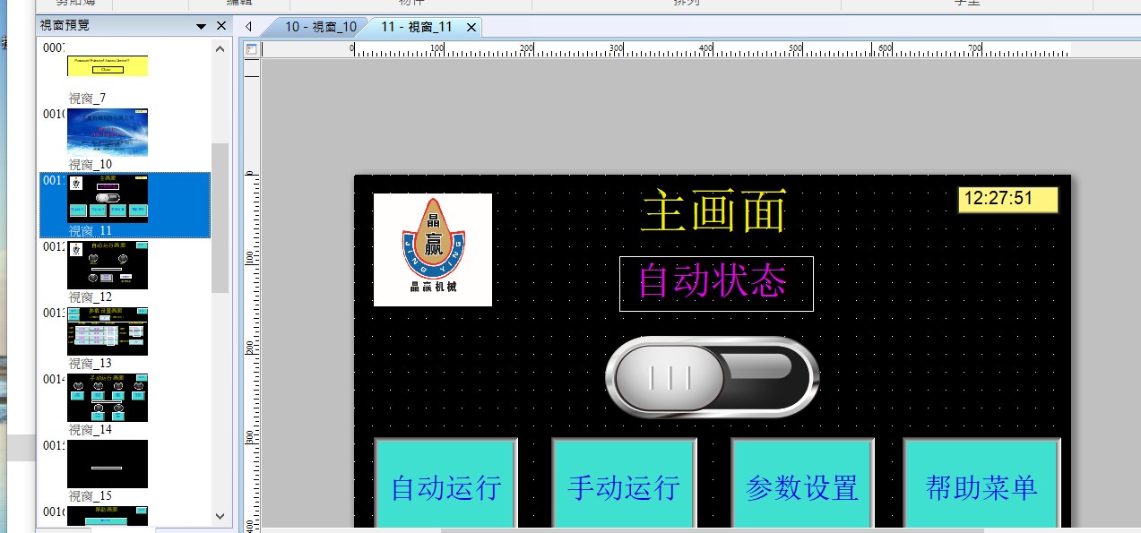This screenshot has height=533, width=1141.
Task: Click the 自动运行 button
Action: click(x=445, y=486)
